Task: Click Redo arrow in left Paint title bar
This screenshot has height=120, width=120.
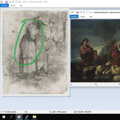Action: pyautogui.click(x=13, y=2)
